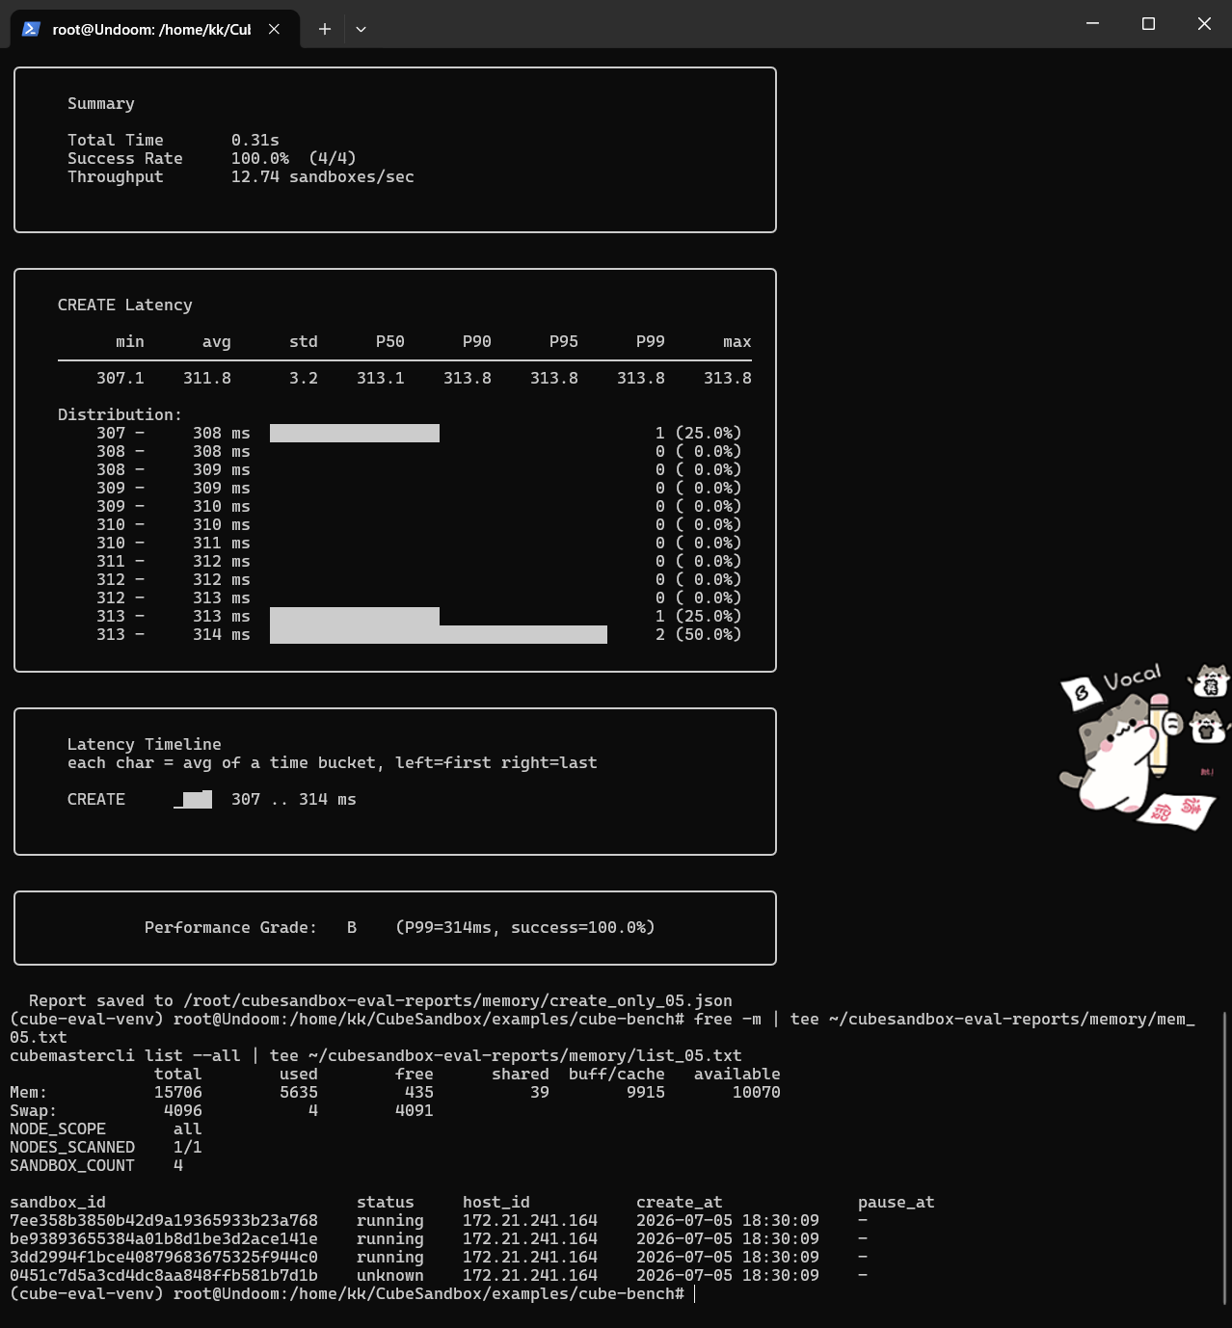
Task: Minimize the terminal window
Action: 1092,24
